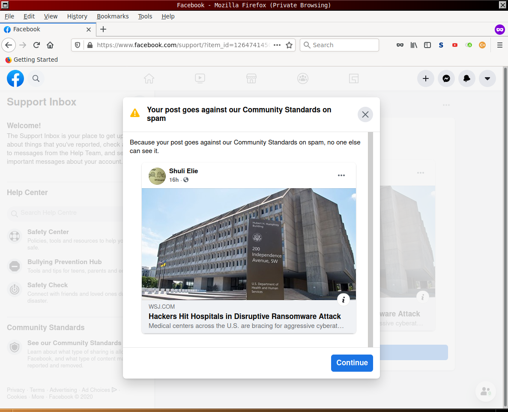Open the Facebook Watch video icon
The height and width of the screenshot is (412, 508).
point(200,78)
